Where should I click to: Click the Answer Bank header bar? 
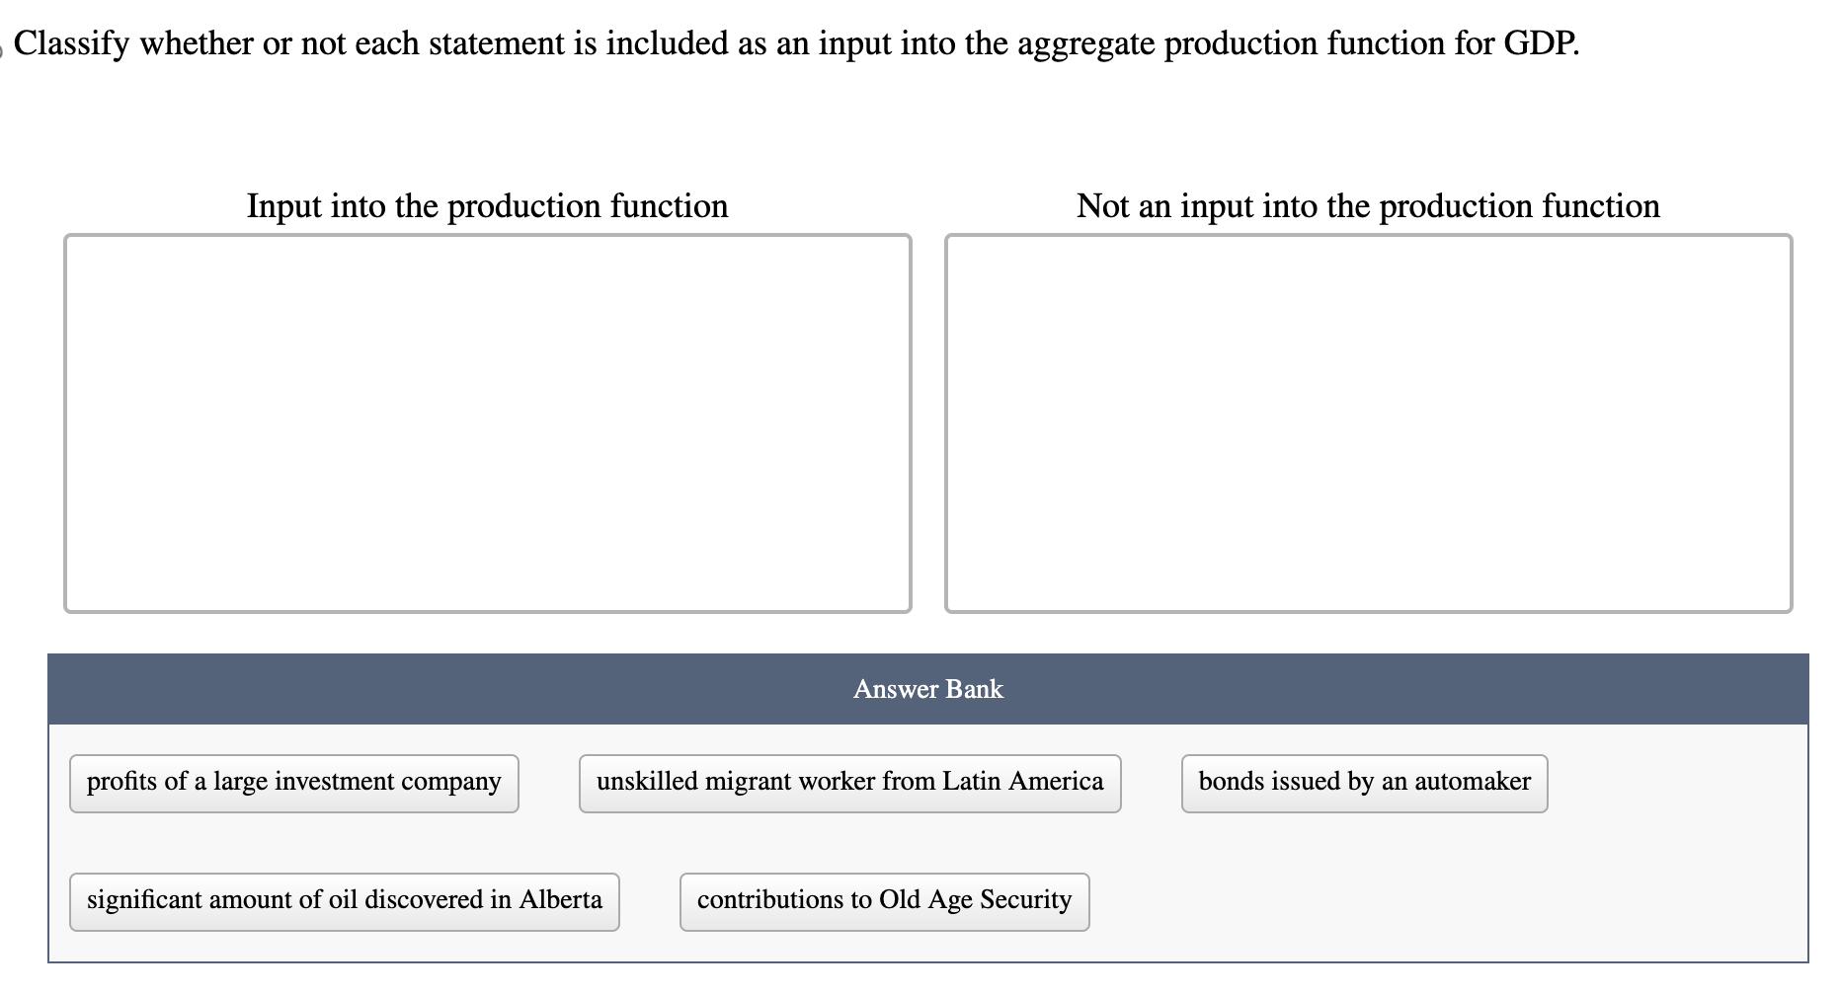(928, 689)
